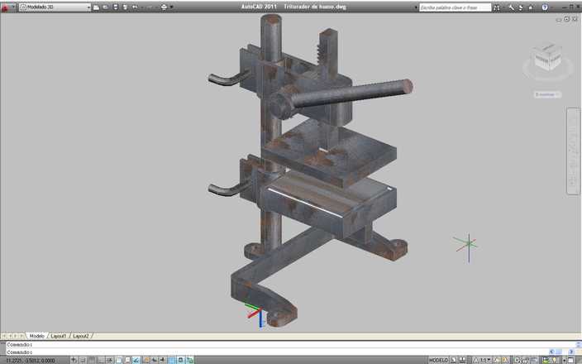
Task: Open the ViewCube coordinate system dropdown
Action: pos(547,94)
